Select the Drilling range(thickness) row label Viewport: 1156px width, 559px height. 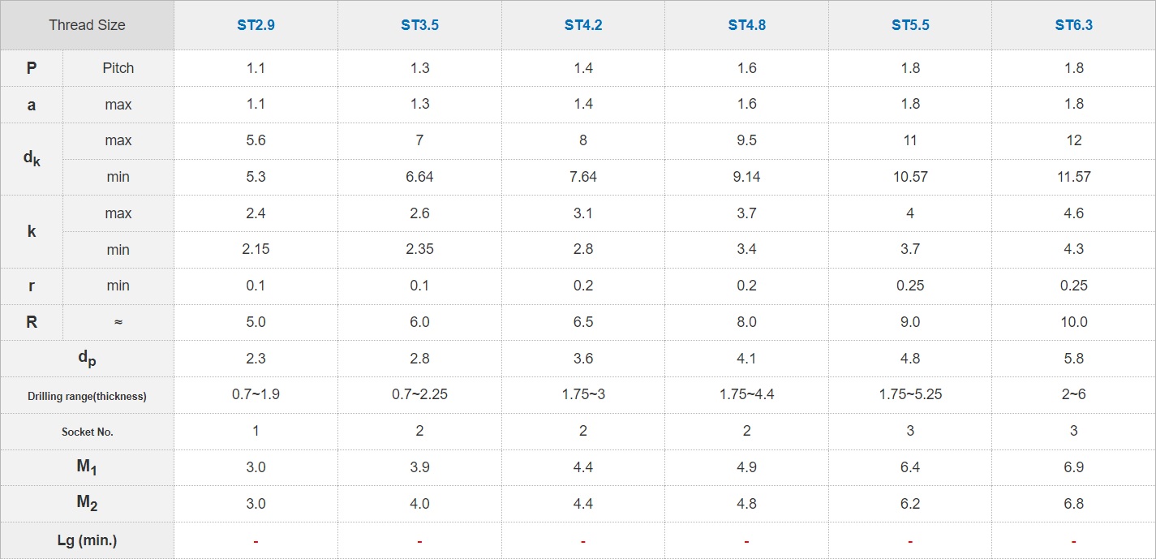pos(87,396)
